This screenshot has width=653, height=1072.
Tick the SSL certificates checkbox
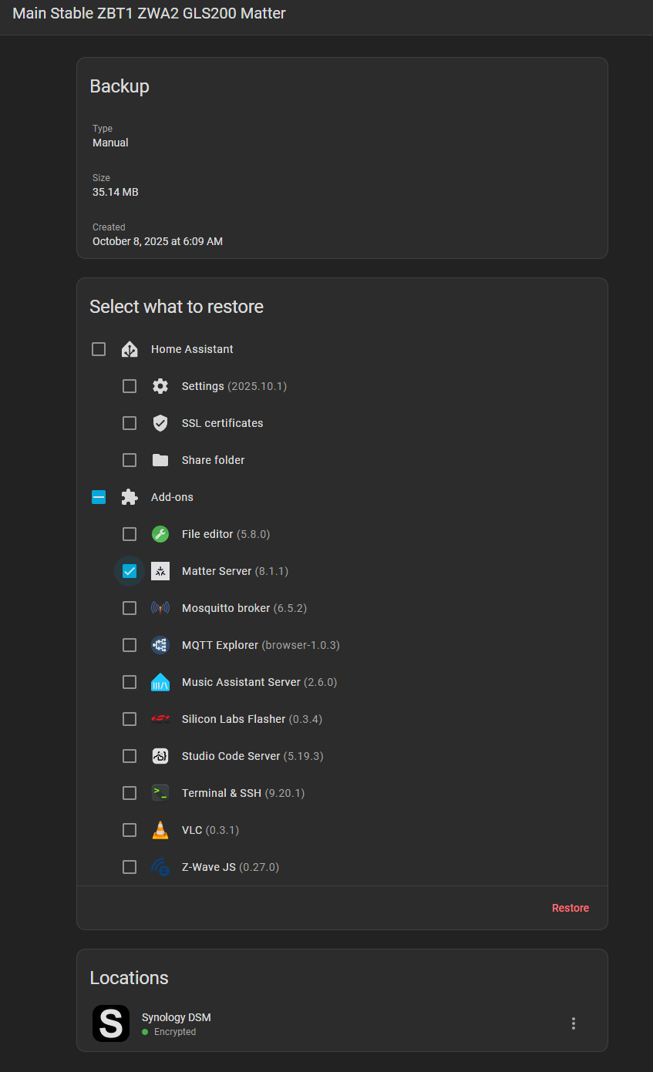pyautogui.click(x=130, y=423)
